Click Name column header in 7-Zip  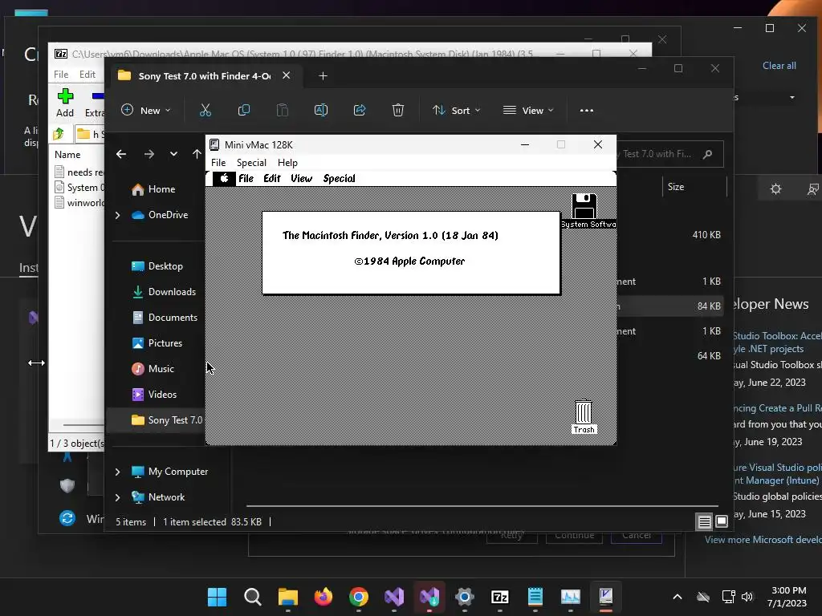[x=67, y=155]
